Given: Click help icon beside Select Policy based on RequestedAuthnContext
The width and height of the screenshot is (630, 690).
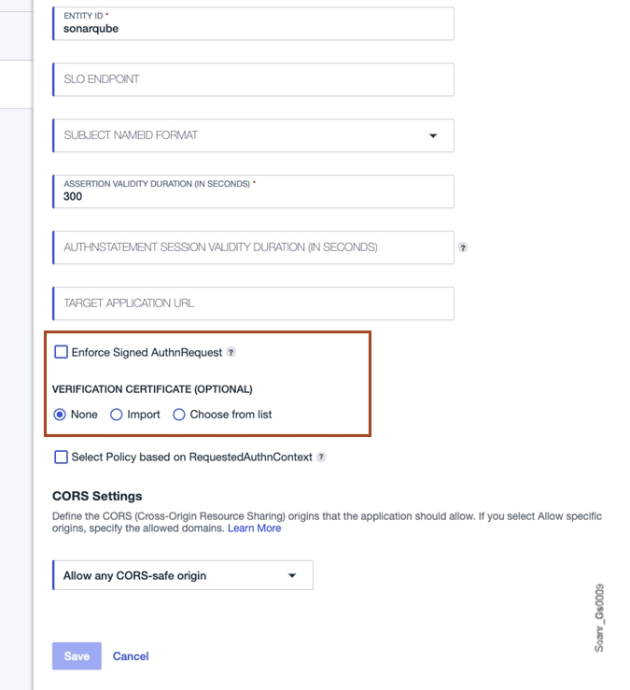Looking at the screenshot, I should [x=321, y=458].
